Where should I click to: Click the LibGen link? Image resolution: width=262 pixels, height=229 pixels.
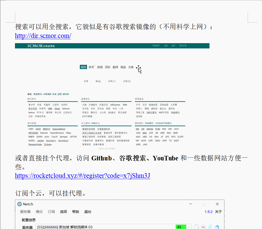(40, 141)
